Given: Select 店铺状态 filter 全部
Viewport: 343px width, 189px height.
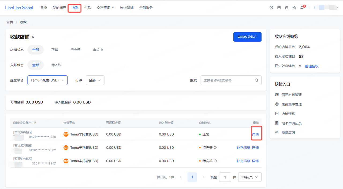Looking at the screenshot, I should 36,50.
